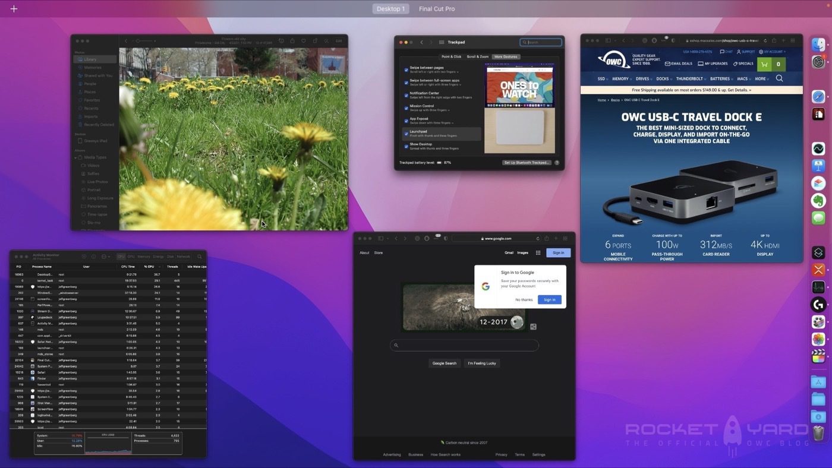Click the No thanks button

pos(524,300)
